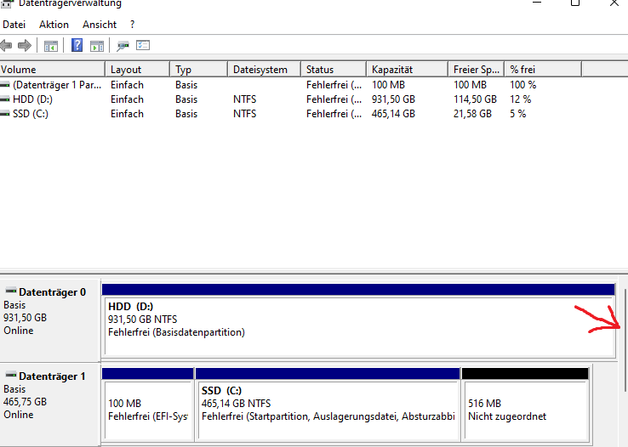Click the Back arrow toolbar icon
This screenshot has width=628, height=447.
tap(6, 45)
